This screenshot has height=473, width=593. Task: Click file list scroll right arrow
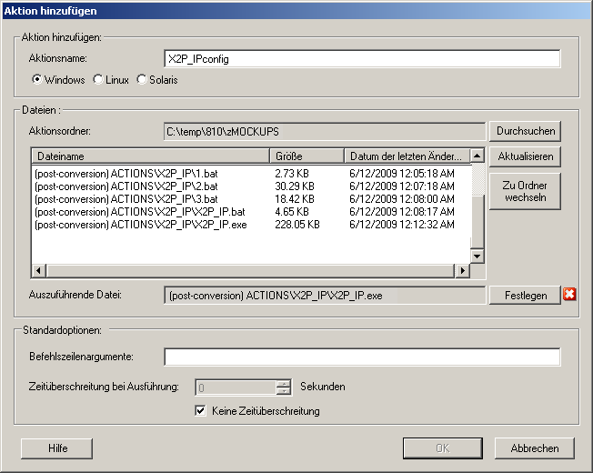click(463, 271)
